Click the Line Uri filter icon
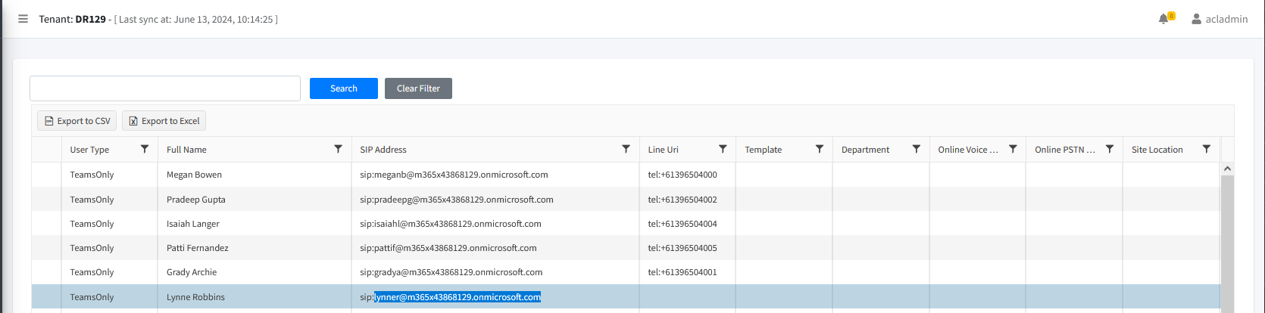1265x313 pixels. click(723, 149)
